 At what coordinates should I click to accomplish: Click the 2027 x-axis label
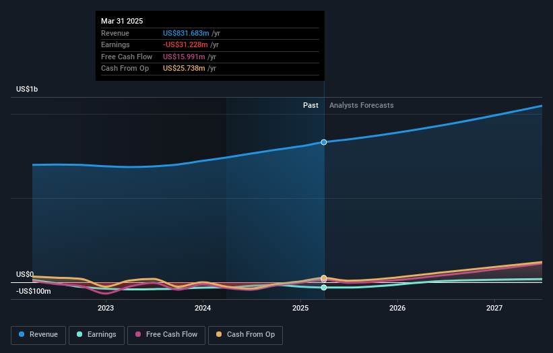coord(494,308)
